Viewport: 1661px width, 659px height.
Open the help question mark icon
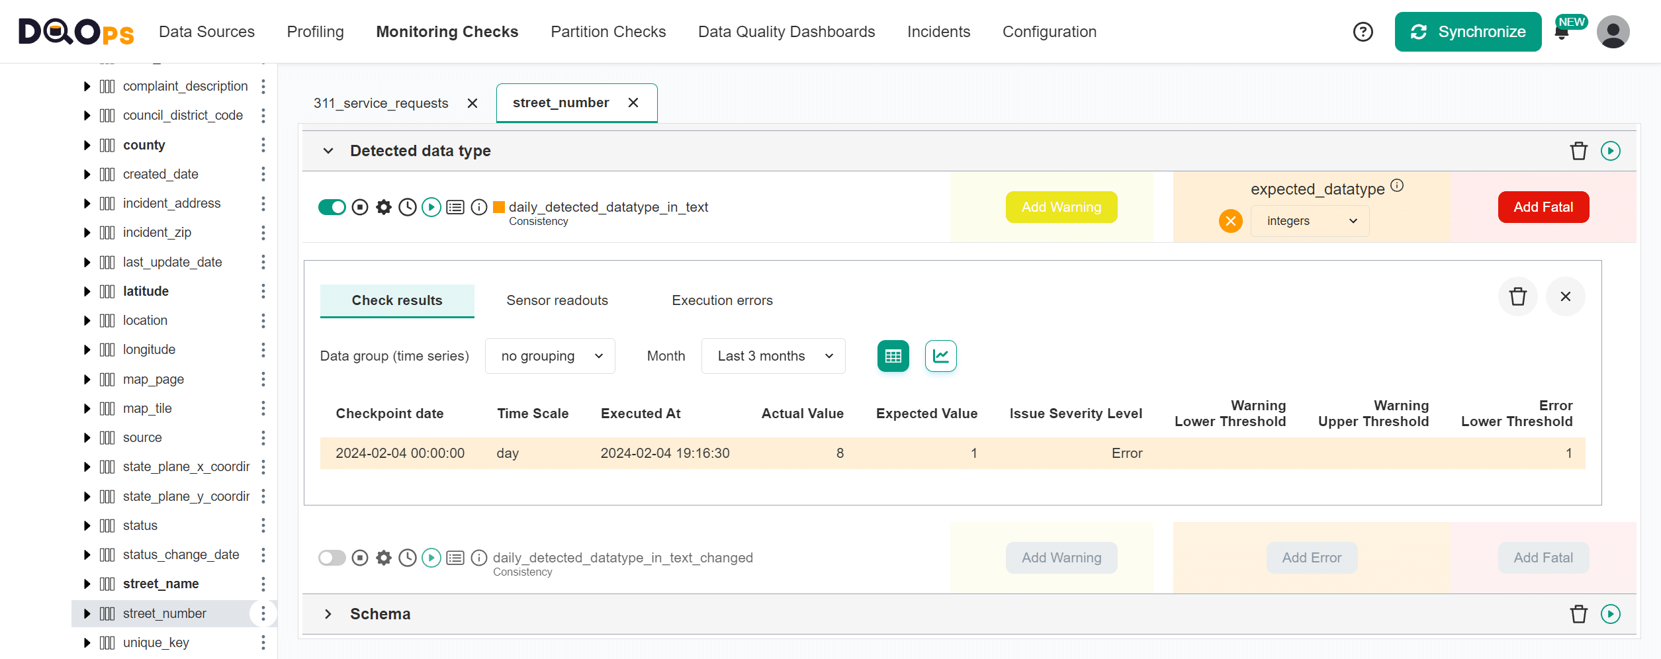point(1363,32)
